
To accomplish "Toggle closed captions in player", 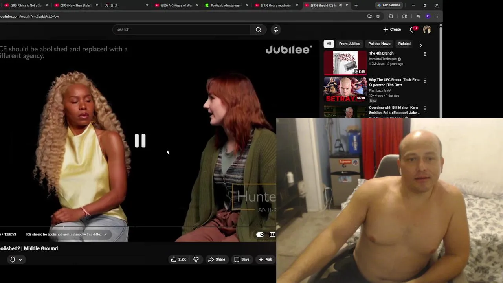I will coord(272,235).
